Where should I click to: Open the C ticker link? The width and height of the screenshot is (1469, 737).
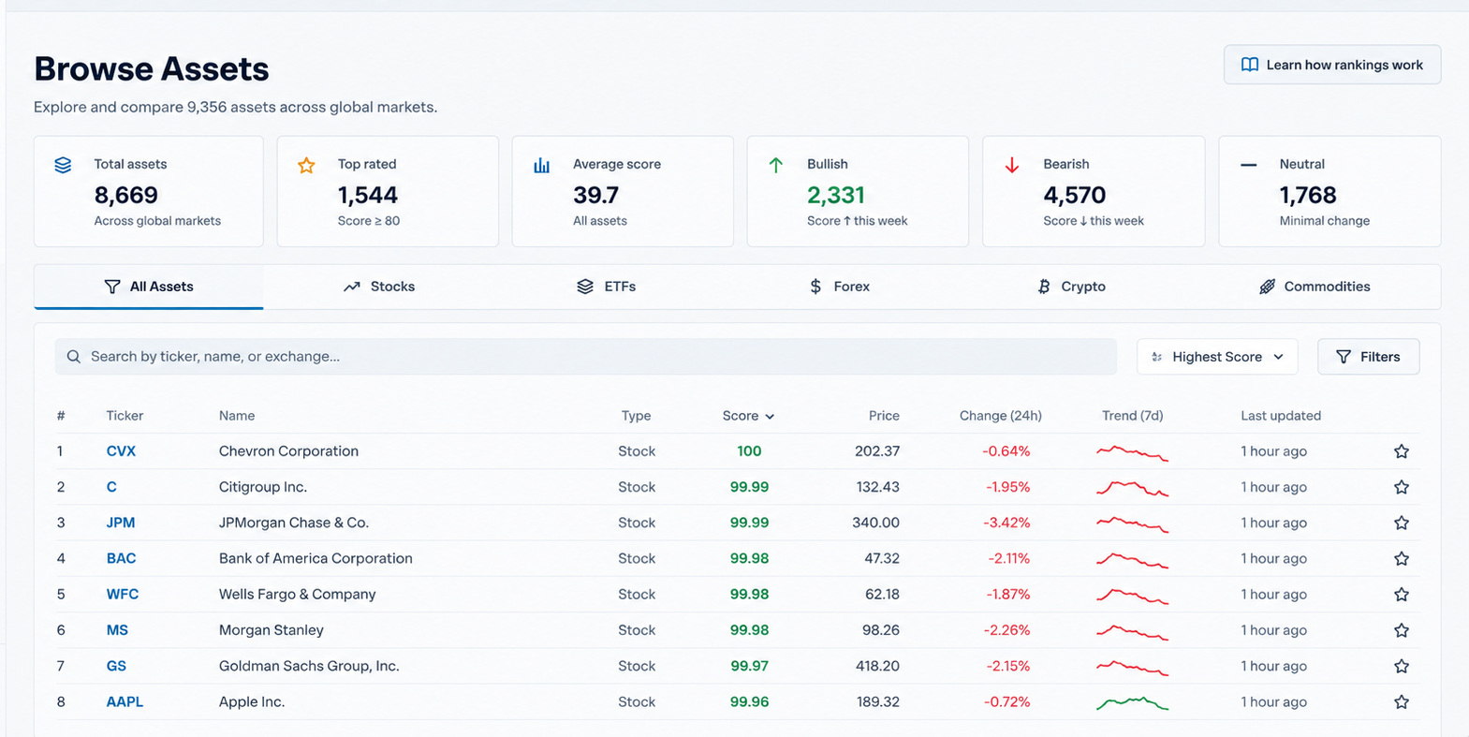pos(111,487)
